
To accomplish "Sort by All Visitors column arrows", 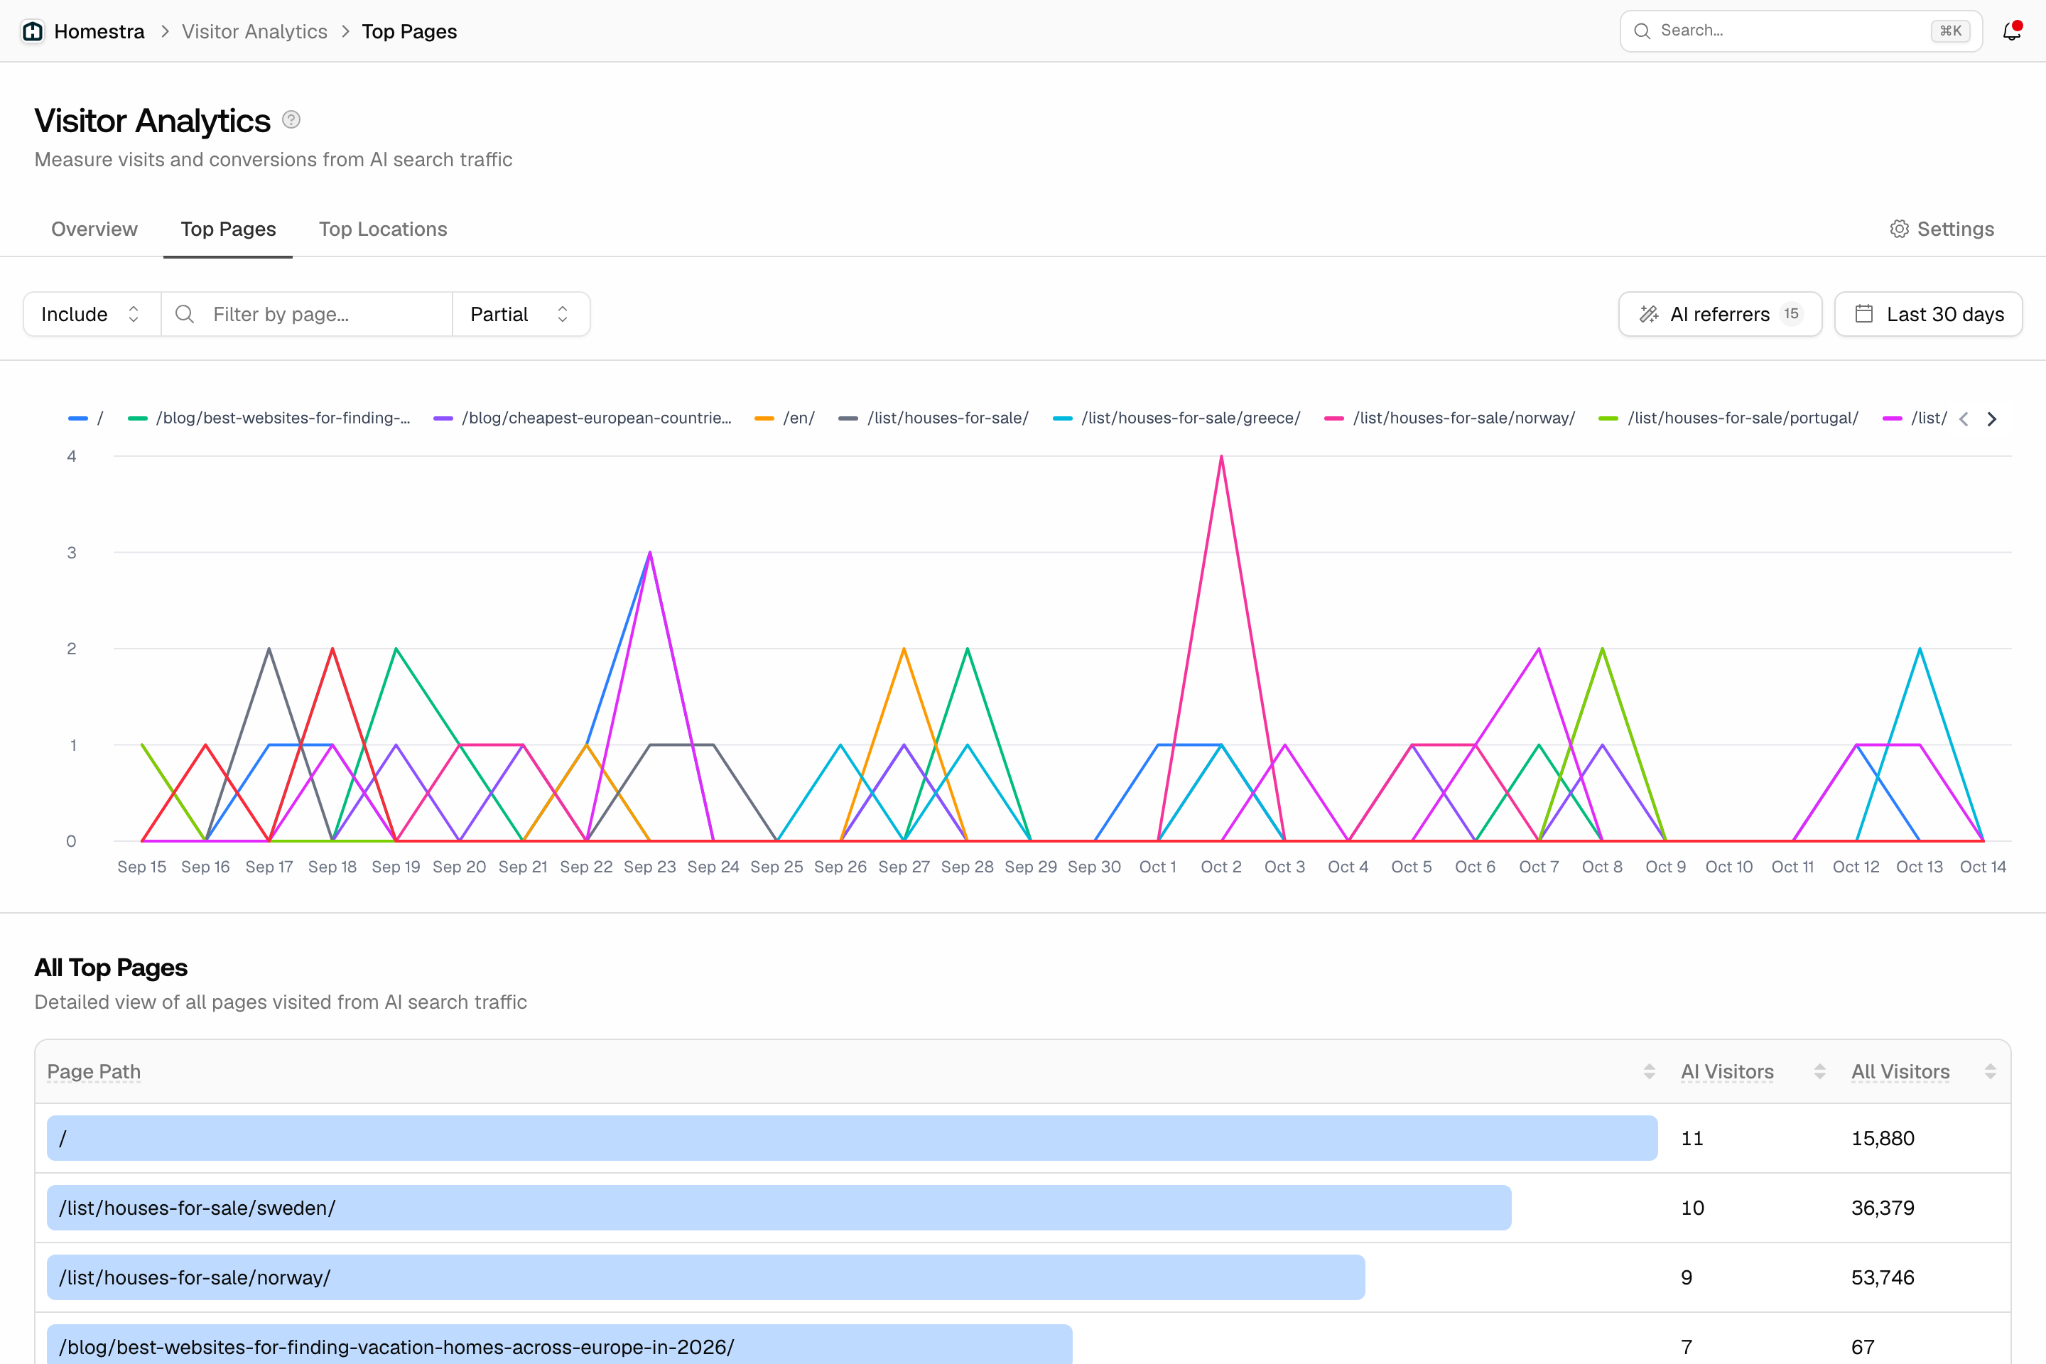I will 1991,1072.
